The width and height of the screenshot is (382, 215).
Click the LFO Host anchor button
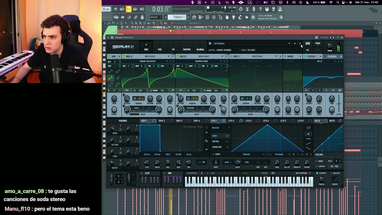(216, 162)
